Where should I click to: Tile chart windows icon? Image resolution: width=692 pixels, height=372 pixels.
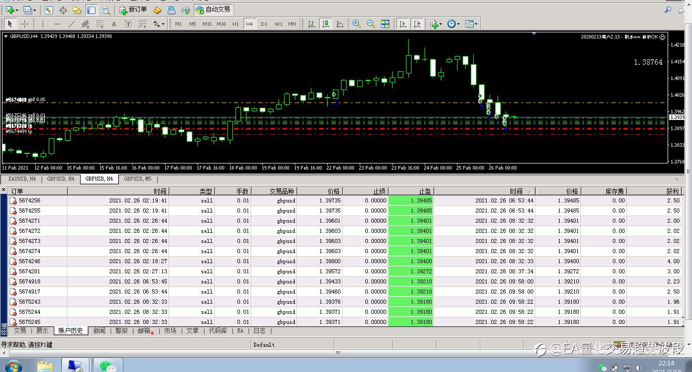point(385,24)
